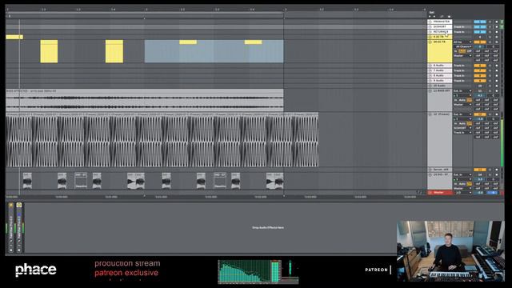Image resolution: width=512 pixels, height=288 pixels.
Task: Deactivate the SCSHORT track activator
Action: point(480,26)
